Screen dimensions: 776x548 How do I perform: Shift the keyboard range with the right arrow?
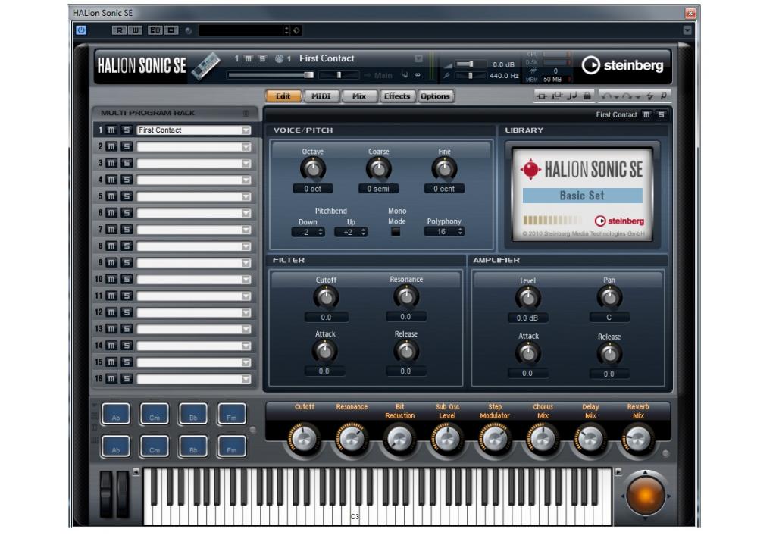click(618, 472)
